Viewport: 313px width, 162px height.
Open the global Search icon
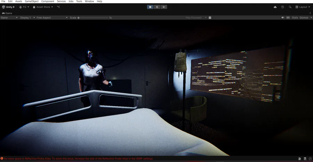[290, 7]
